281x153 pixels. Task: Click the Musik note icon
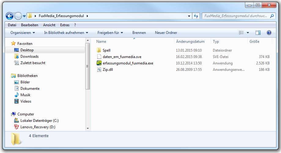point(17,95)
